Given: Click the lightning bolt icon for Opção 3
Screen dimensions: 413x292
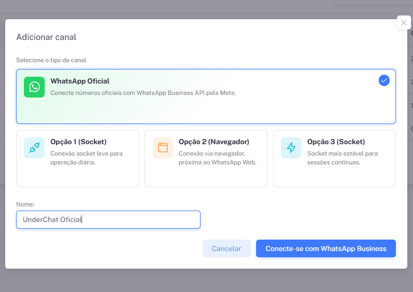Looking at the screenshot, I should click(x=291, y=148).
